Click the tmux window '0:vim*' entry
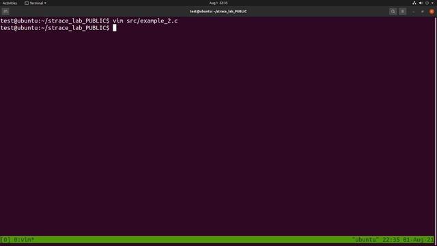The image size is (437, 246). coord(24,240)
